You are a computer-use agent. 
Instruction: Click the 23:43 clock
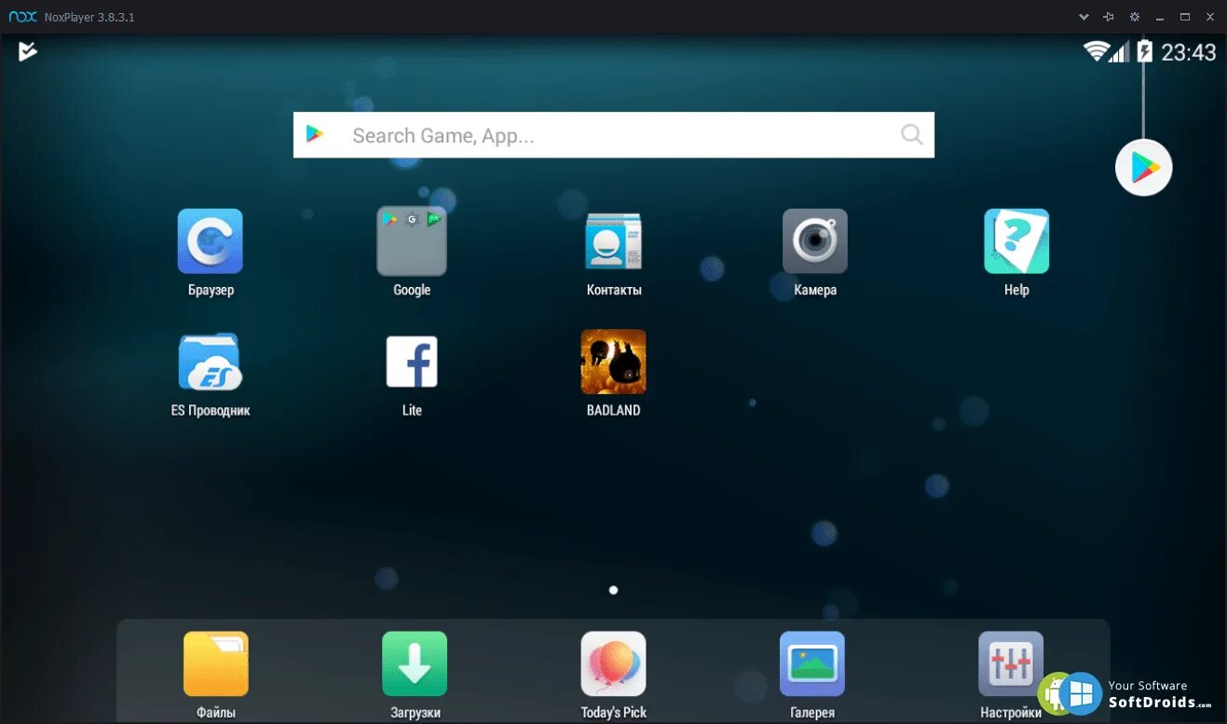(1189, 52)
